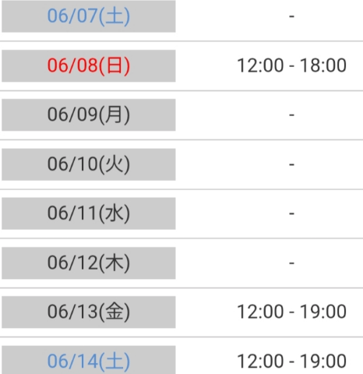
Task: Select 06/14 12:00 - 19:00 time slot
Action: (291, 362)
